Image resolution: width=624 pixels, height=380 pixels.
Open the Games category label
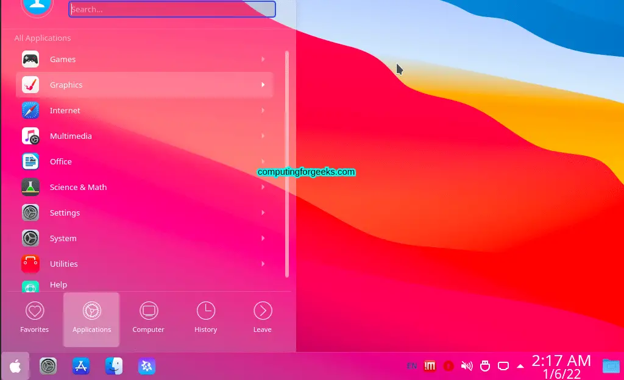coord(63,59)
